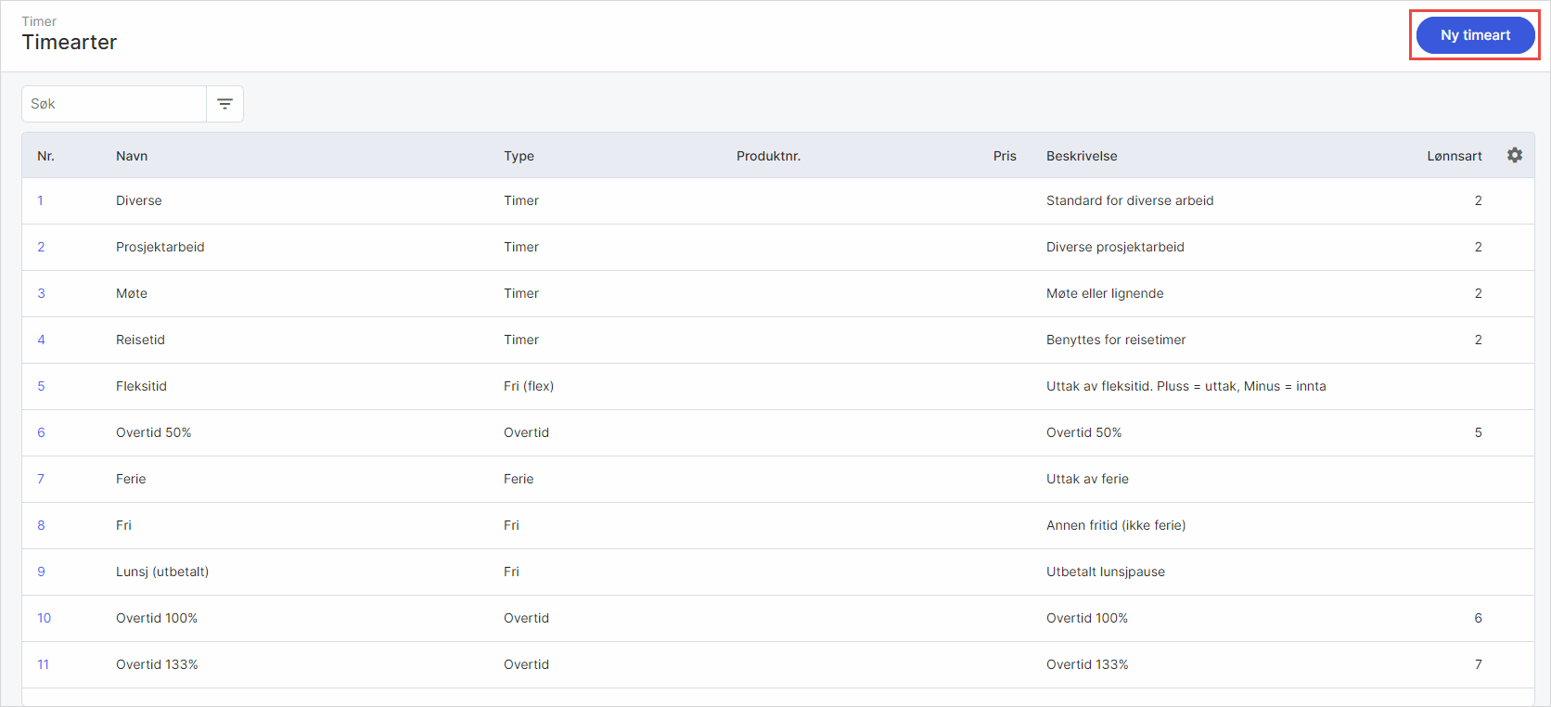Viewport: 1551px width, 707px height.
Task: Sort by the Type column header
Action: click(x=519, y=156)
